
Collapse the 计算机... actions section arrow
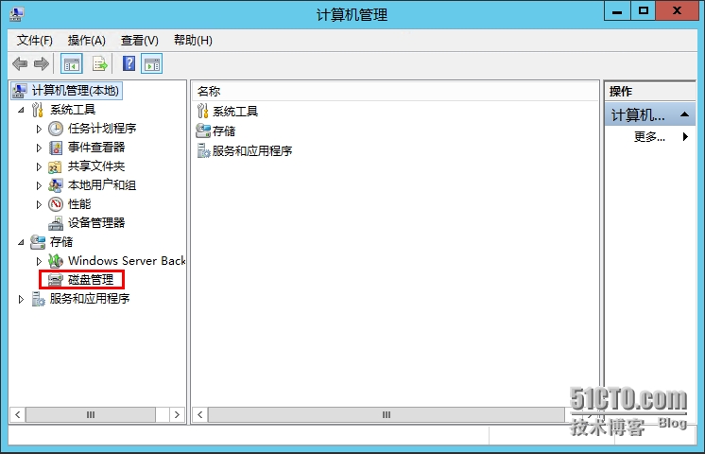coord(684,114)
